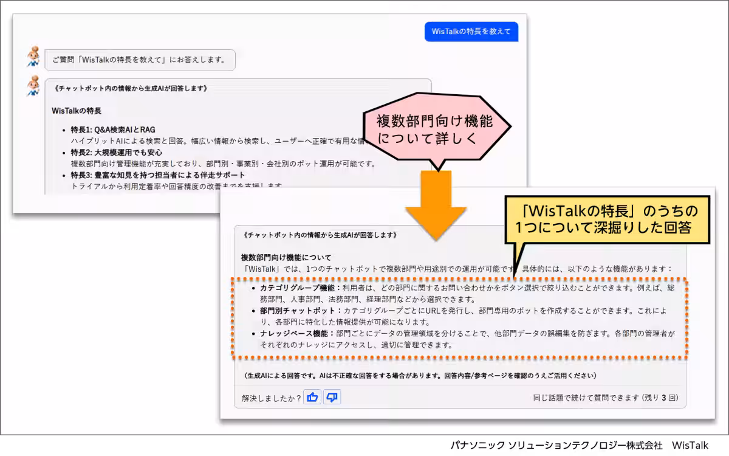Click the ご質問…にお答えします reply bubble

(x=139, y=60)
